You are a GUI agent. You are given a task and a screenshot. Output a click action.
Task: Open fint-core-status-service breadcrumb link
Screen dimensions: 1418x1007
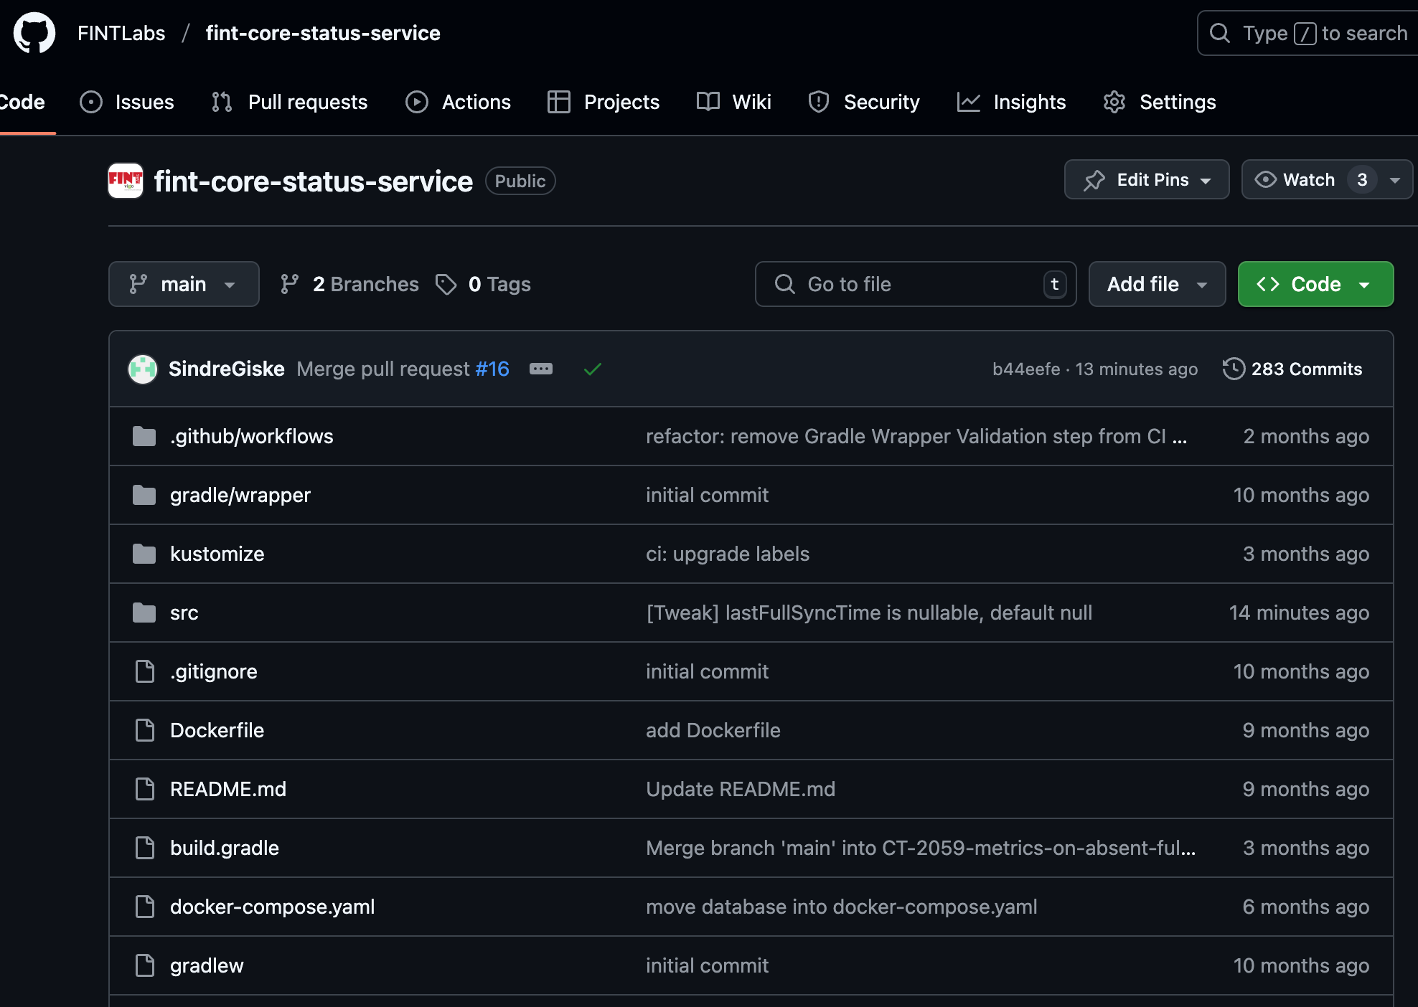(323, 33)
